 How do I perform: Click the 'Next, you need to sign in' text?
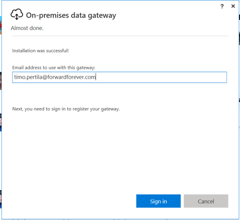(x=66, y=109)
